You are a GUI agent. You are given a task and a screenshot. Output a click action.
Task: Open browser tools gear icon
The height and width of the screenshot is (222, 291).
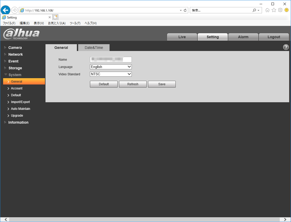pos(280,10)
